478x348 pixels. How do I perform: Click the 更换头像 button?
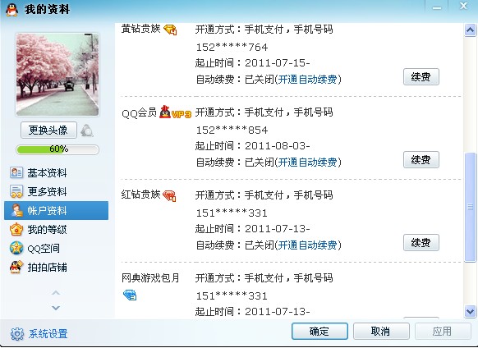48,130
